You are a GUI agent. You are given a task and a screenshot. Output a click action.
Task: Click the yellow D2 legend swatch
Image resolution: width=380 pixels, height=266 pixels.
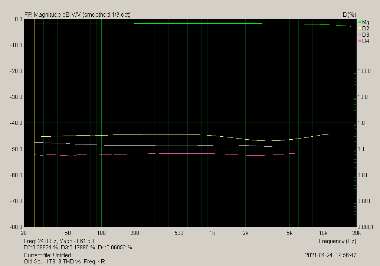pyautogui.click(x=360, y=28)
